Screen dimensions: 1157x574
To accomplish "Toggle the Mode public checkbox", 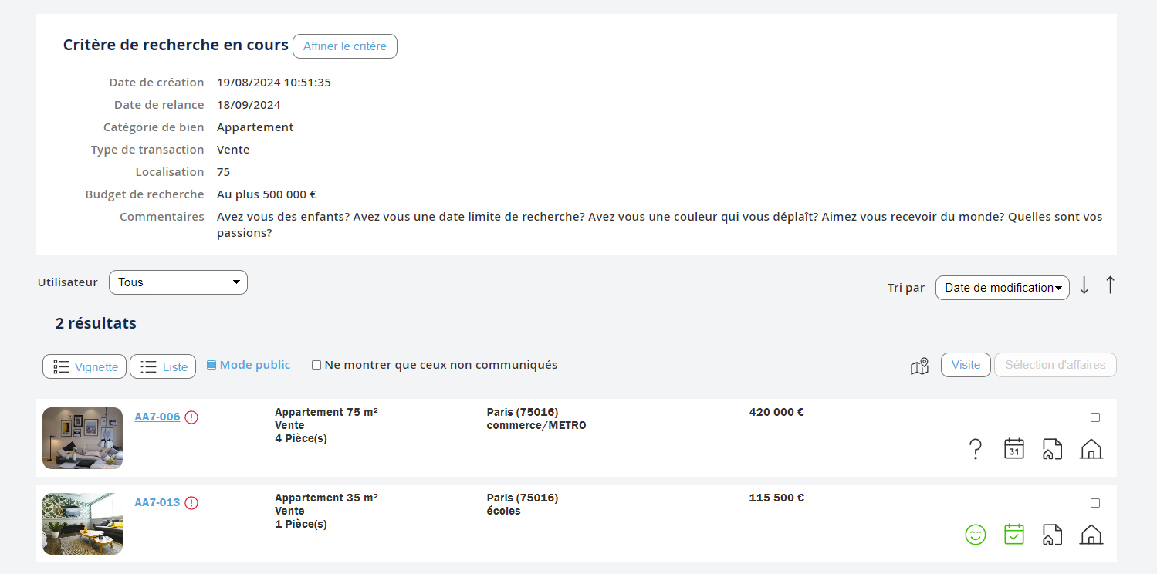I will tap(211, 365).
